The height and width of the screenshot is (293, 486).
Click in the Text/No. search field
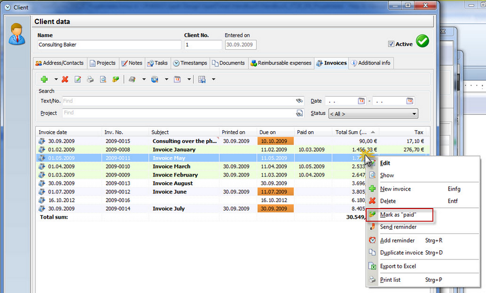[x=183, y=101]
